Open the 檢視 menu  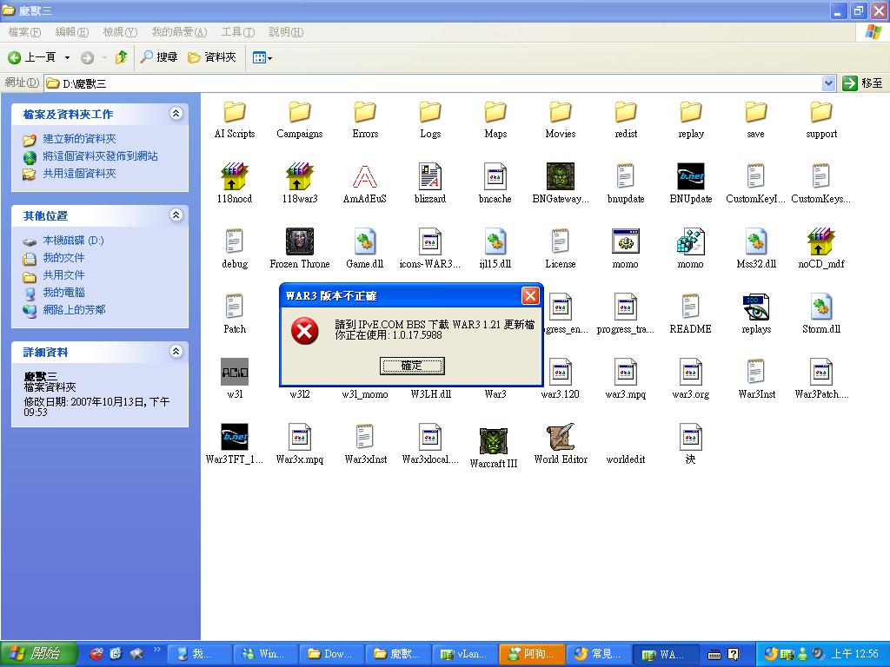(119, 32)
